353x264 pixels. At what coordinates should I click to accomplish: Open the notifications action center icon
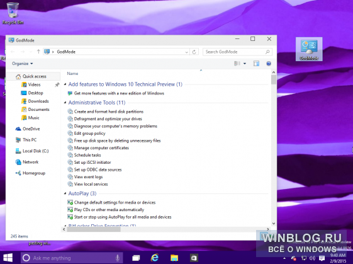pyautogui.click(x=322, y=258)
